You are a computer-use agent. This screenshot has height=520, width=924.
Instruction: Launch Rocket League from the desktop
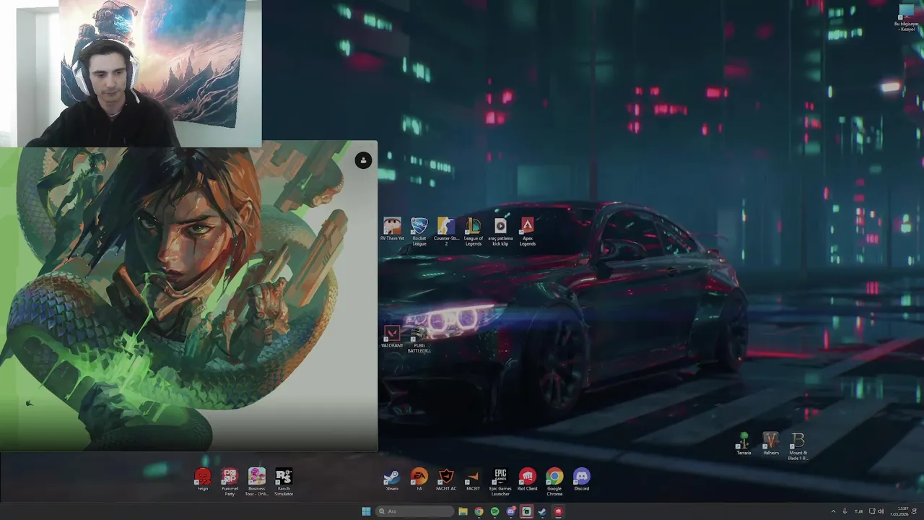(419, 232)
